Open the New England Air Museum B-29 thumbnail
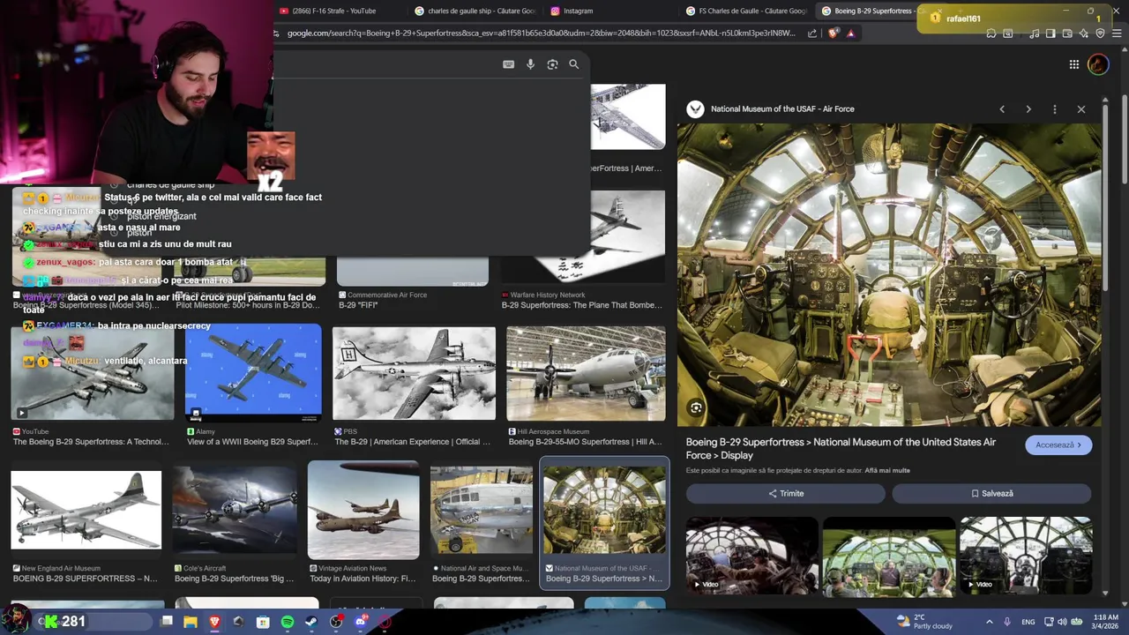The height and width of the screenshot is (635, 1129). (x=86, y=510)
